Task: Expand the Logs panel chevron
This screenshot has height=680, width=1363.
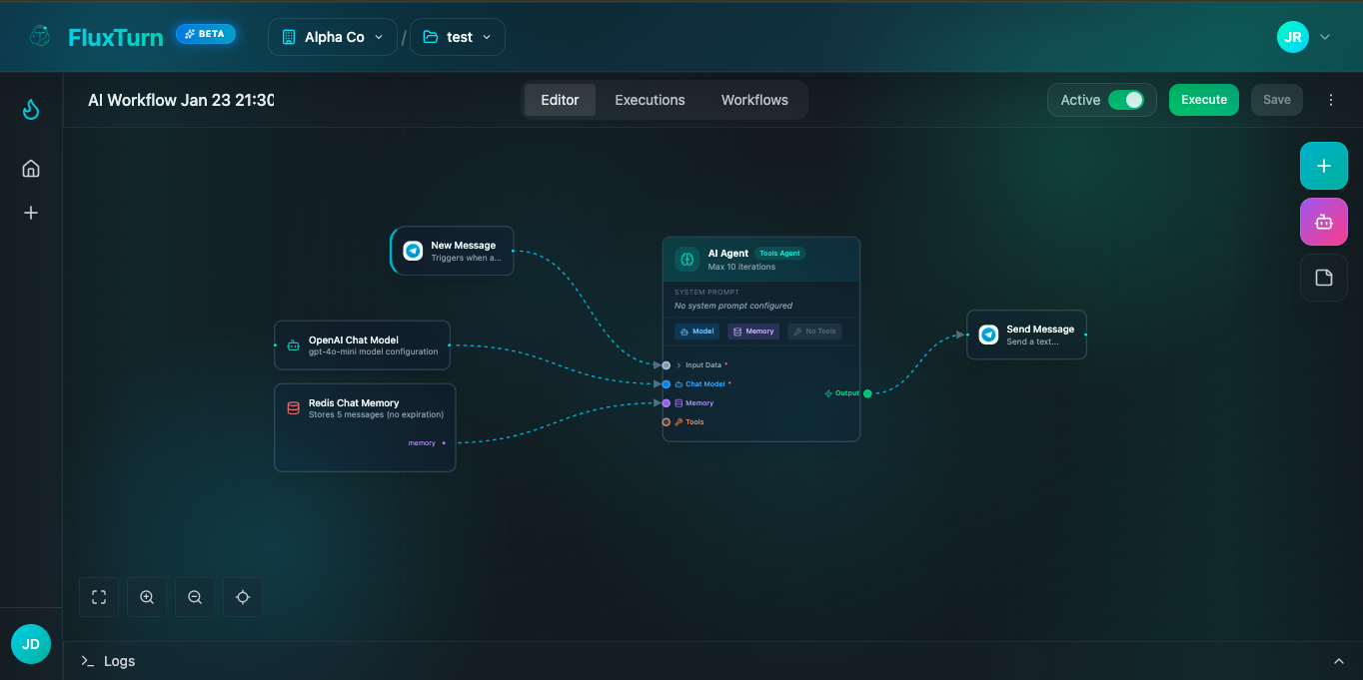Action: pos(1339,661)
